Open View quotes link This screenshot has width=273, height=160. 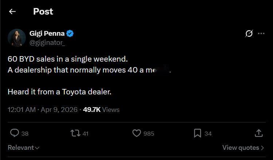point(243,148)
